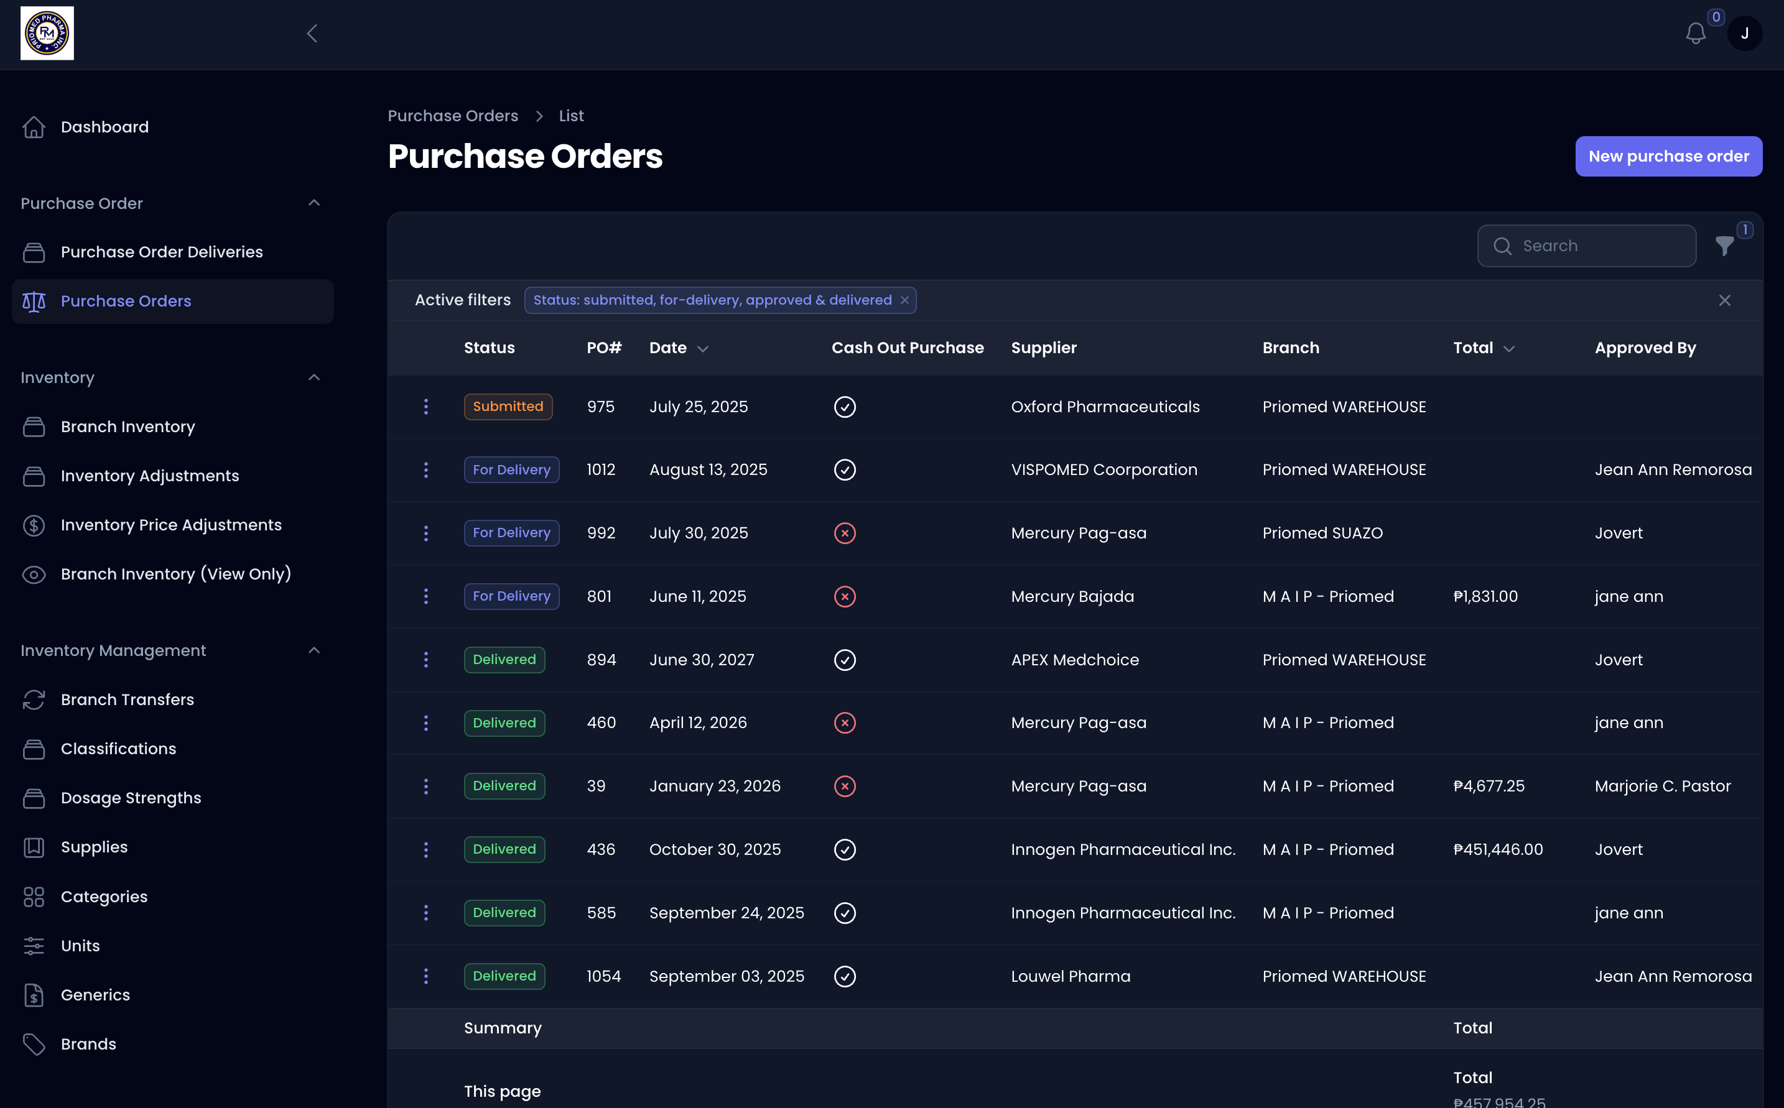Click the Promed Pharma logo
1784x1108 pixels.
tap(47, 33)
